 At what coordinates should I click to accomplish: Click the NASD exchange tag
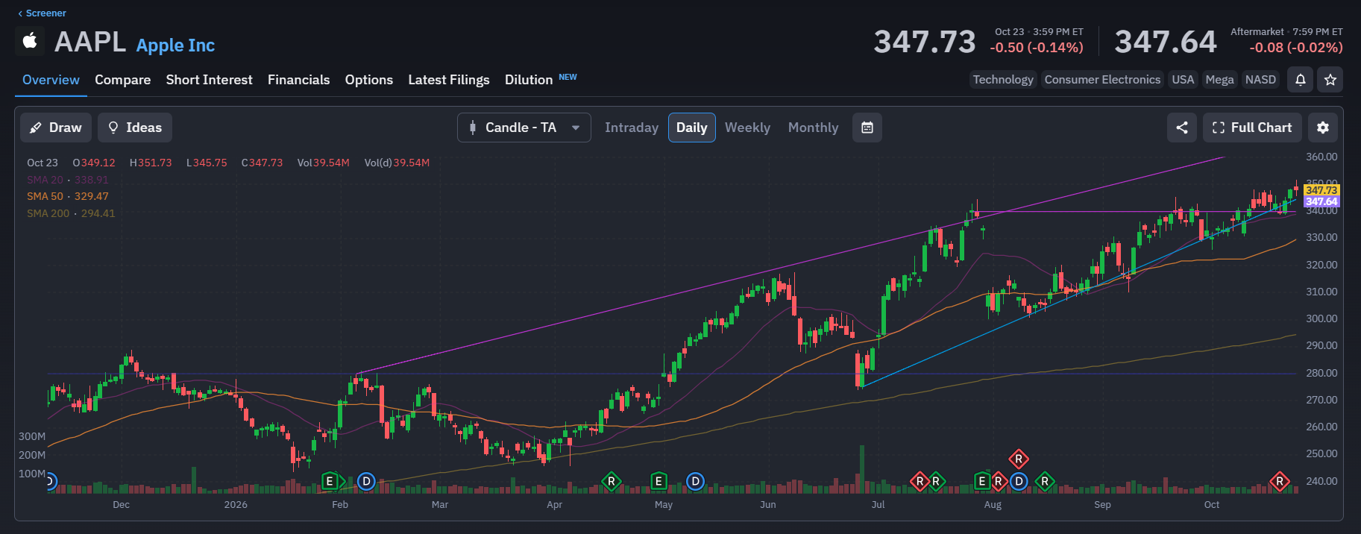pyautogui.click(x=1260, y=80)
